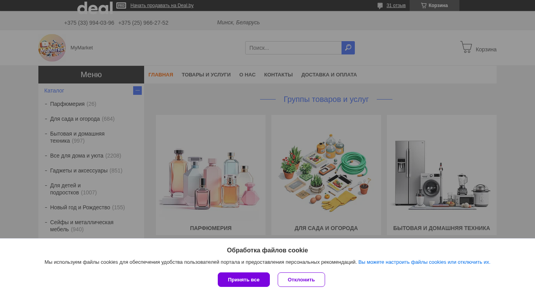
Task: Go to the КОНТАКТЫ menu tab
Action: tap(278, 75)
